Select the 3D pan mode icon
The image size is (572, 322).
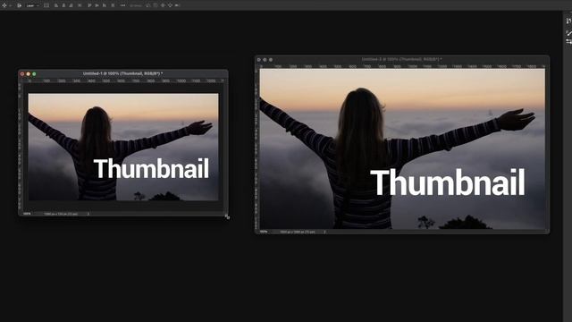[163, 5]
